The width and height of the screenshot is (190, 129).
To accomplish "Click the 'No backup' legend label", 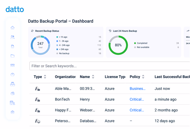I will click(64, 53).
